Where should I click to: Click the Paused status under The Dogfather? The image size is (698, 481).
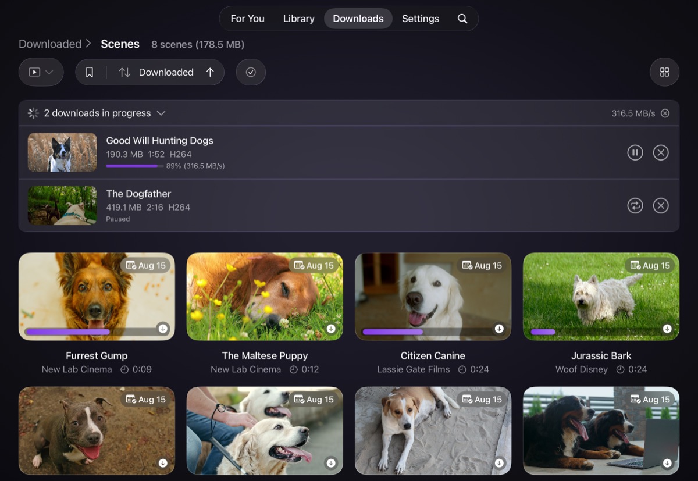pyautogui.click(x=117, y=219)
